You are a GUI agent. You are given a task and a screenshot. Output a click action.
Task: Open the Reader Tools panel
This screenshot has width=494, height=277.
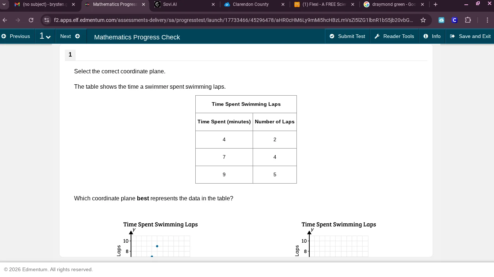pos(394,36)
